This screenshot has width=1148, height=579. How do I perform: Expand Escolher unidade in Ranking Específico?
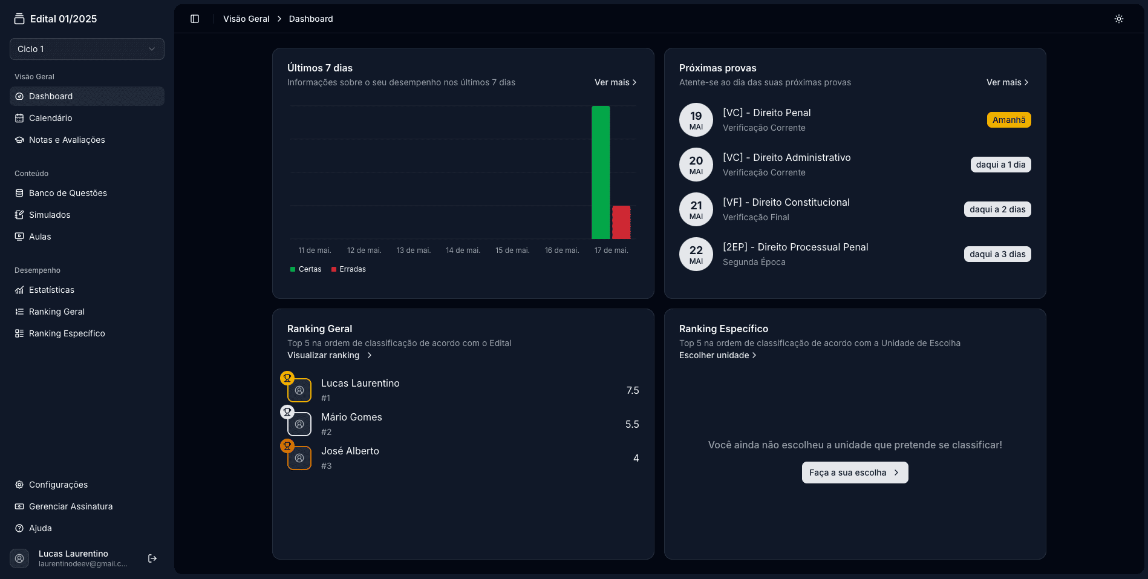tap(718, 355)
